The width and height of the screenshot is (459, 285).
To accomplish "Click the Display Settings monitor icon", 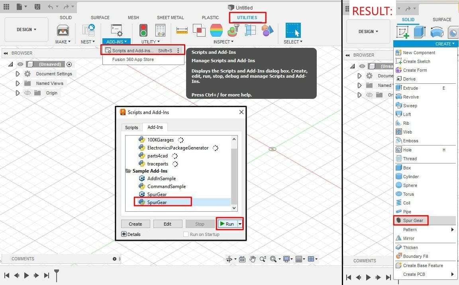I will [286, 259].
